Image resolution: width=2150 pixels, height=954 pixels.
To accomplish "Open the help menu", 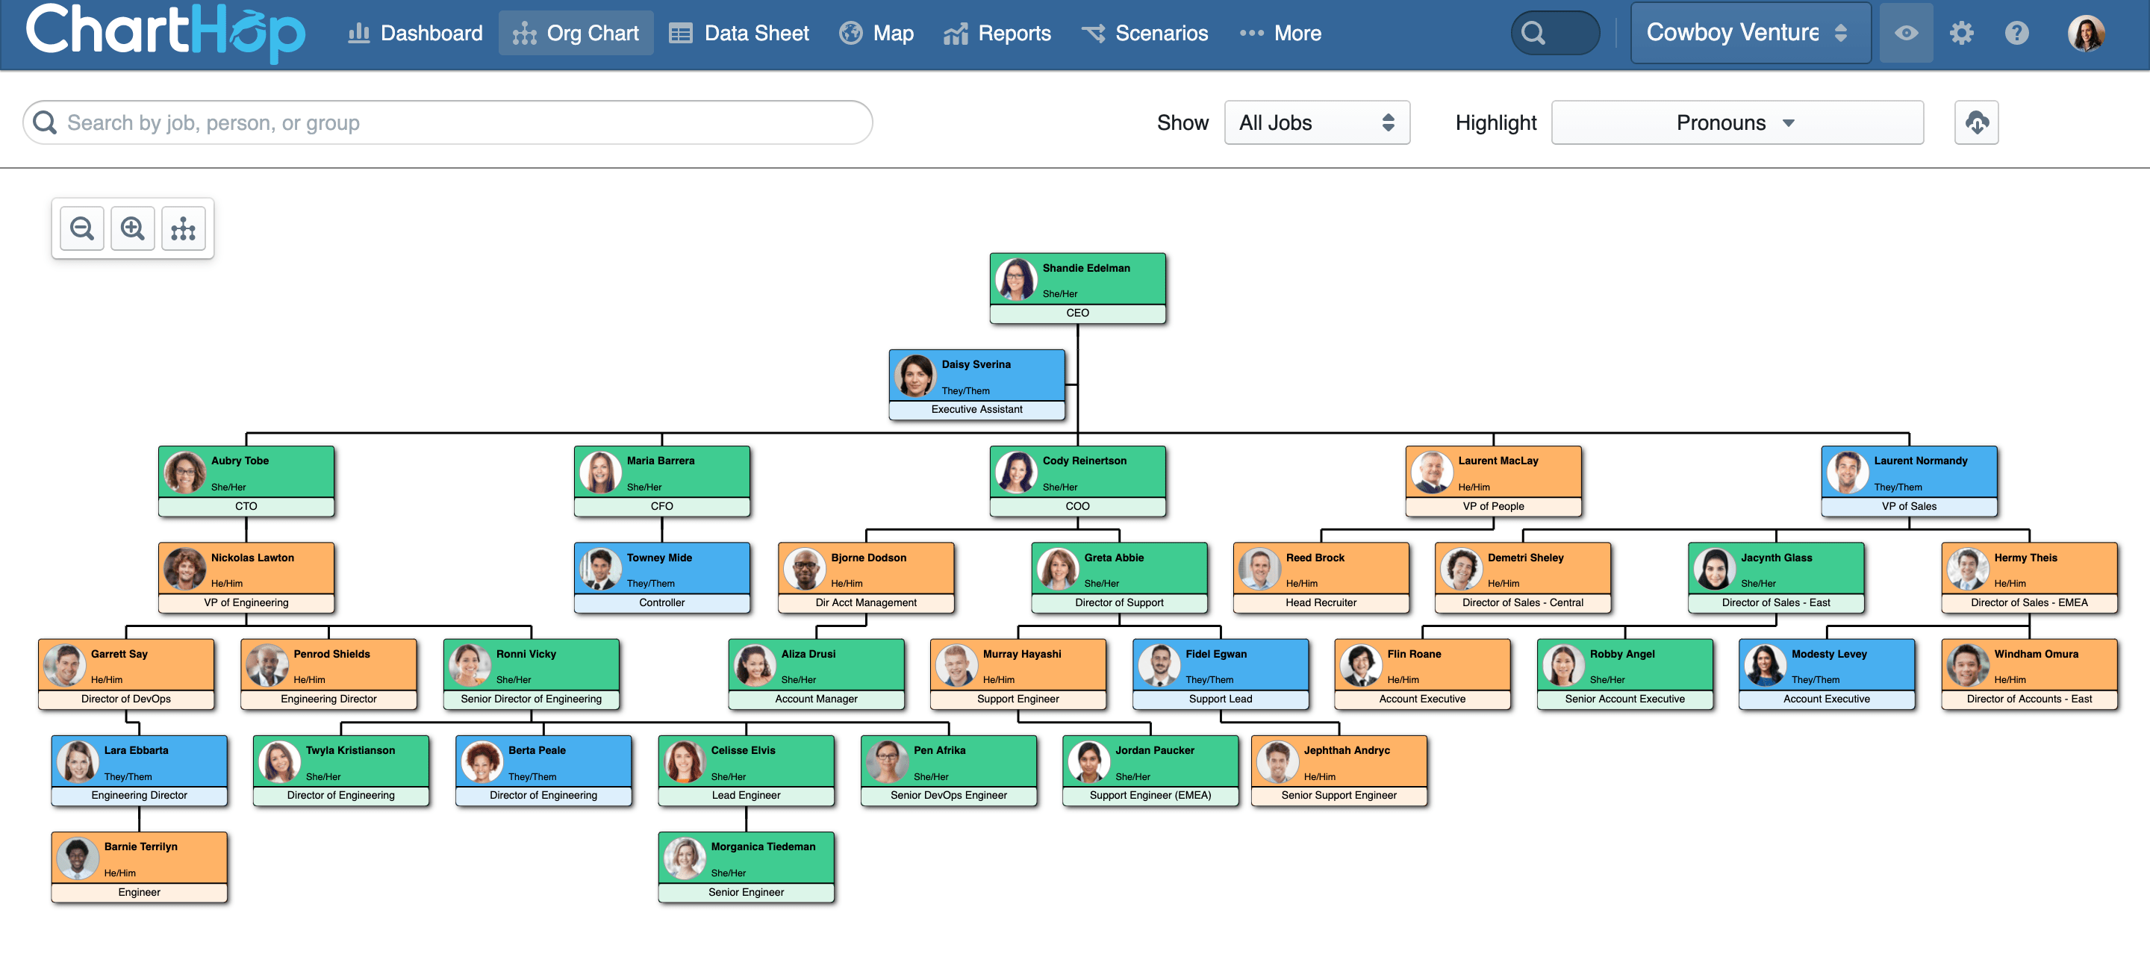I will pos(2017,34).
